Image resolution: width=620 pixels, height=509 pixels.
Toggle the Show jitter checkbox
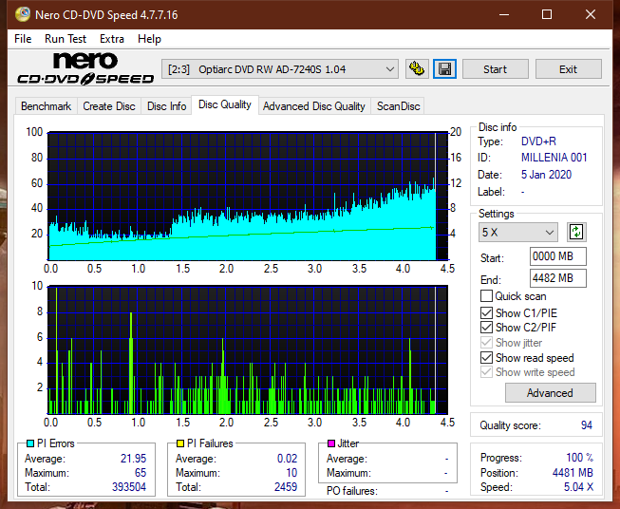486,343
